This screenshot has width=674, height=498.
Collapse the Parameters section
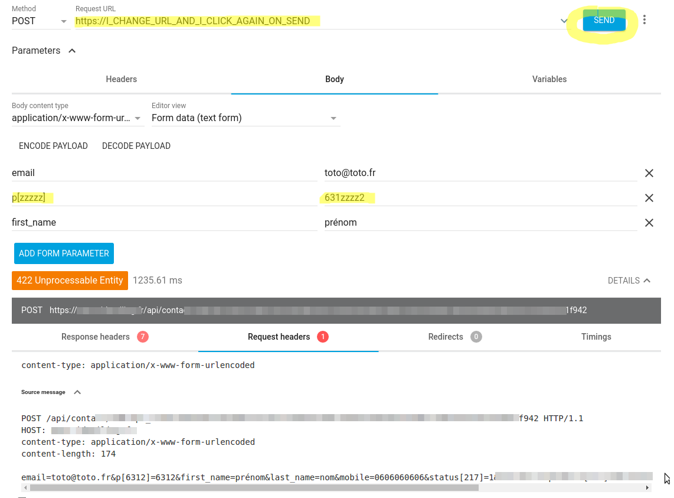(71, 50)
